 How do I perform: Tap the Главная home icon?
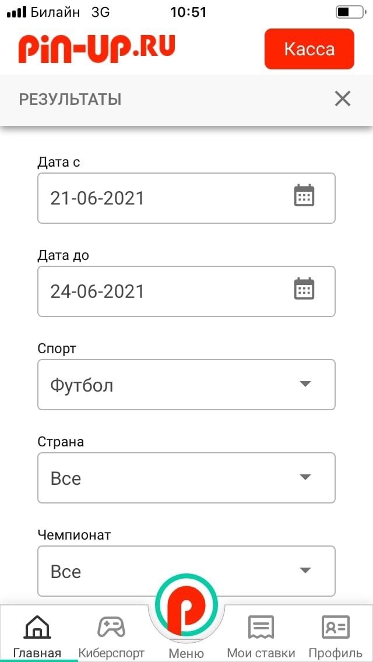(37, 628)
